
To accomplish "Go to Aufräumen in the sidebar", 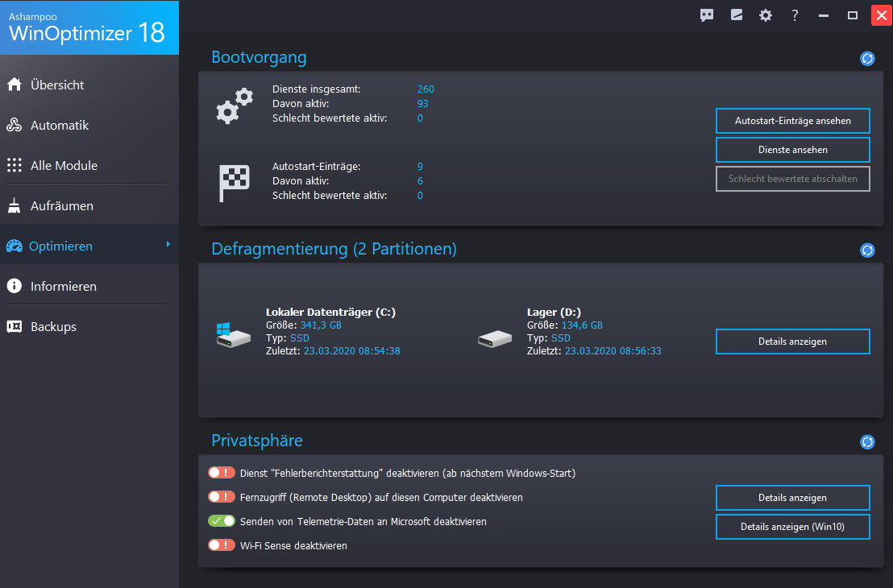I will (x=61, y=205).
